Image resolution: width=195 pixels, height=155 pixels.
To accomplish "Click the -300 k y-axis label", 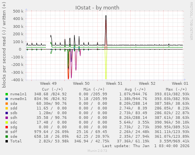I will coord(17,72).
